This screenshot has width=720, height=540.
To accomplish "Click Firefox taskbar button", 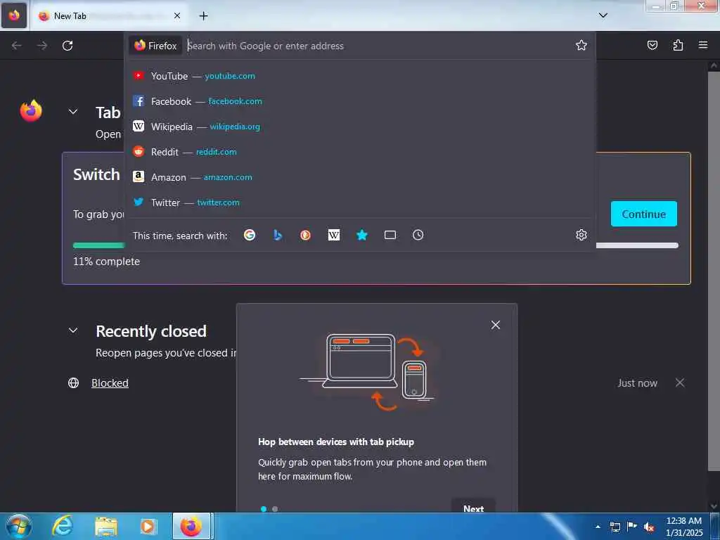I will click(191, 526).
